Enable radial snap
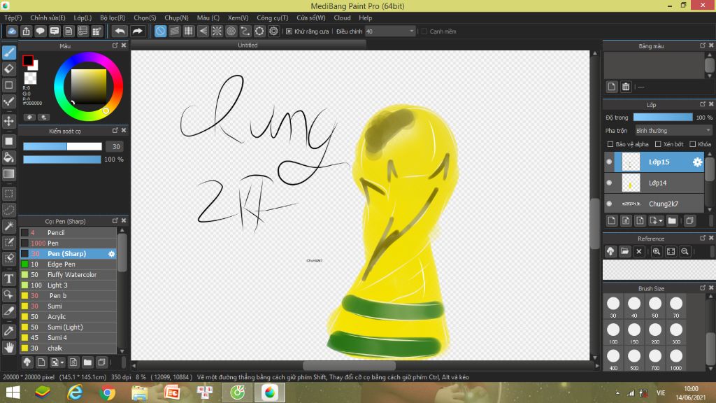 point(217,31)
